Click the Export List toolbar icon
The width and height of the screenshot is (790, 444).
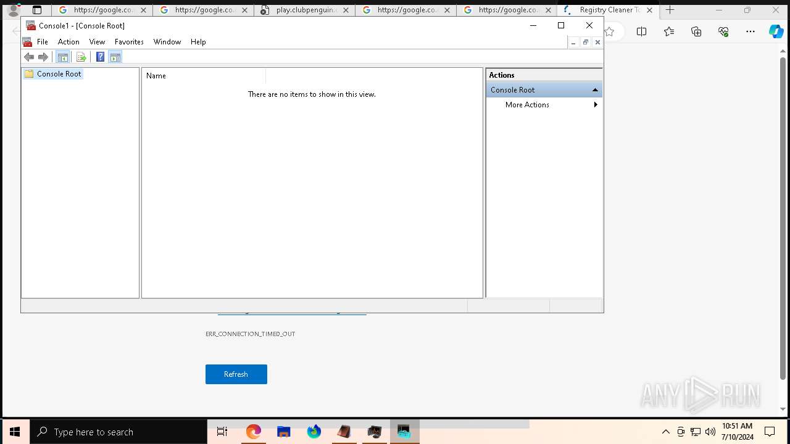pyautogui.click(x=81, y=57)
